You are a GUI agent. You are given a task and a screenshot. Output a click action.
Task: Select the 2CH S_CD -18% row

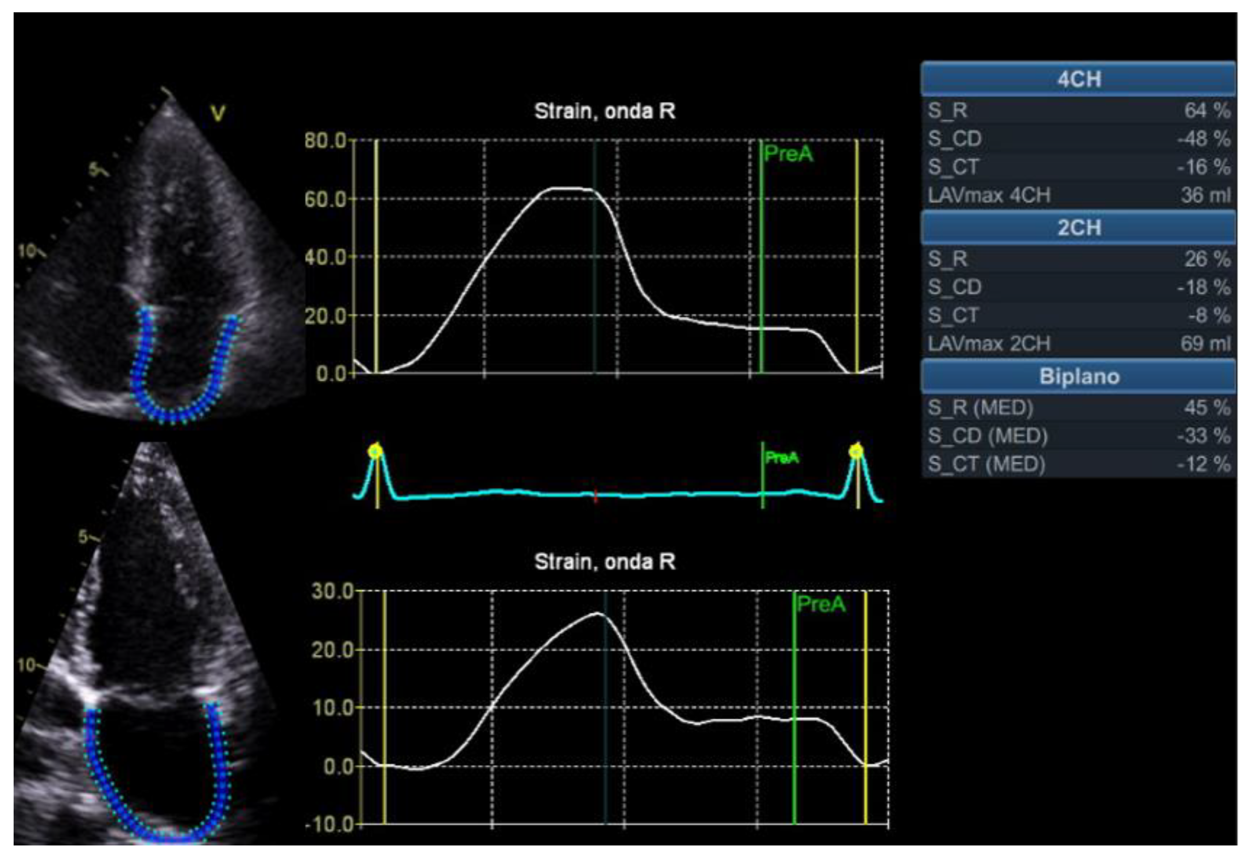pyautogui.click(x=1078, y=287)
